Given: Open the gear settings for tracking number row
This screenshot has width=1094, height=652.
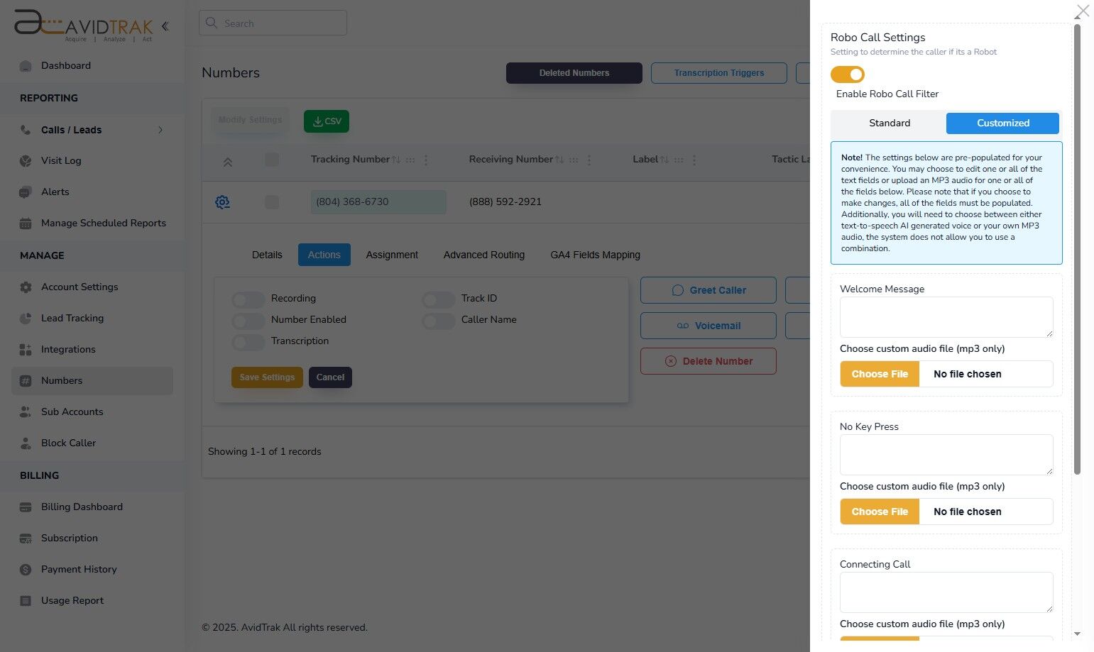Looking at the screenshot, I should (x=222, y=201).
